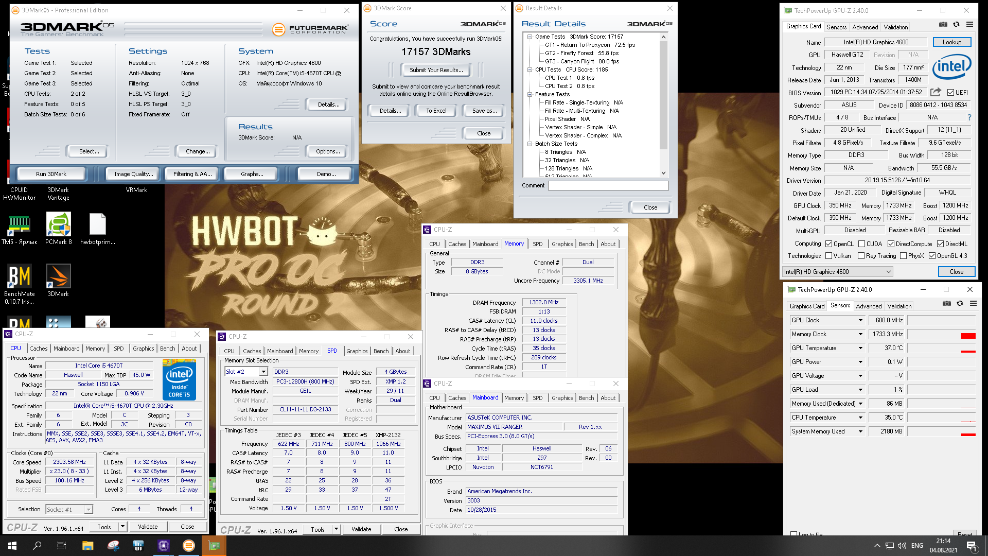This screenshot has width=988, height=556.
Task: Collapse Game Tests tree node in Result Details
Action: click(530, 37)
